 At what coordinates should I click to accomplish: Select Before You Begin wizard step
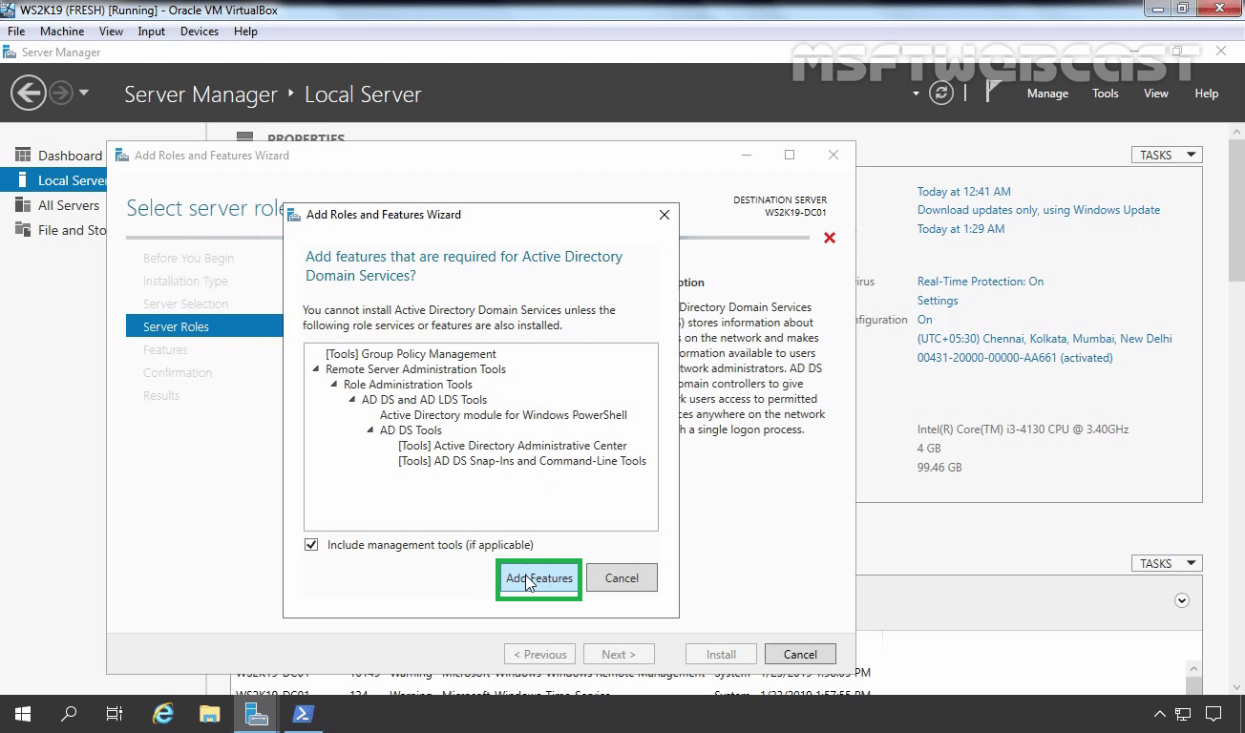point(188,259)
